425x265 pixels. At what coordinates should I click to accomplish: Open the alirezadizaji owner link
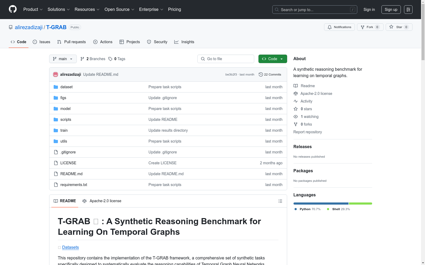29,27
